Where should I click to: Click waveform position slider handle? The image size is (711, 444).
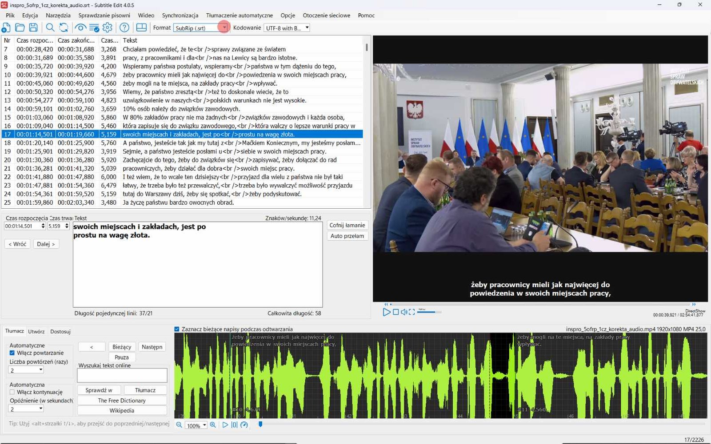tap(260, 424)
